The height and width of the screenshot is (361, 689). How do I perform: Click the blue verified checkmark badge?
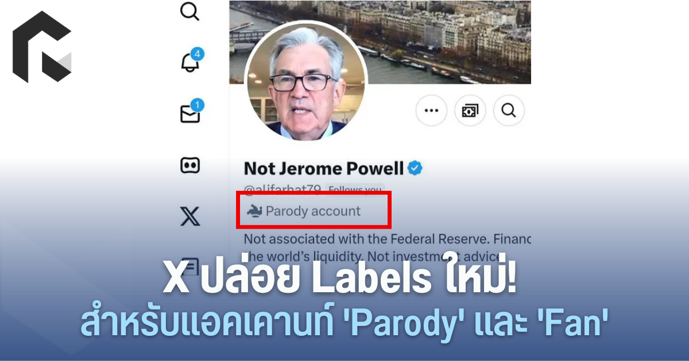[x=415, y=168]
